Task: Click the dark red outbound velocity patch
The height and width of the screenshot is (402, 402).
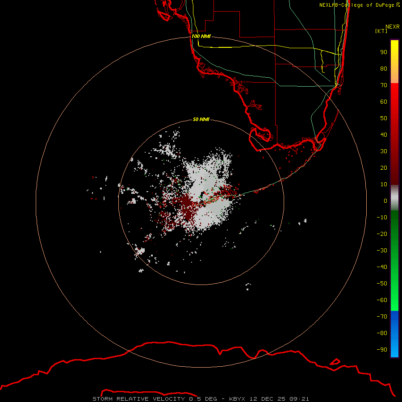Action: (188, 206)
